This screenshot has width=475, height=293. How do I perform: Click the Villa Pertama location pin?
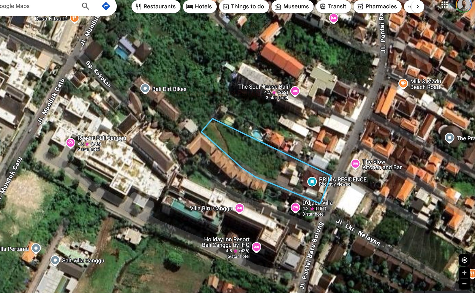click(x=36, y=249)
